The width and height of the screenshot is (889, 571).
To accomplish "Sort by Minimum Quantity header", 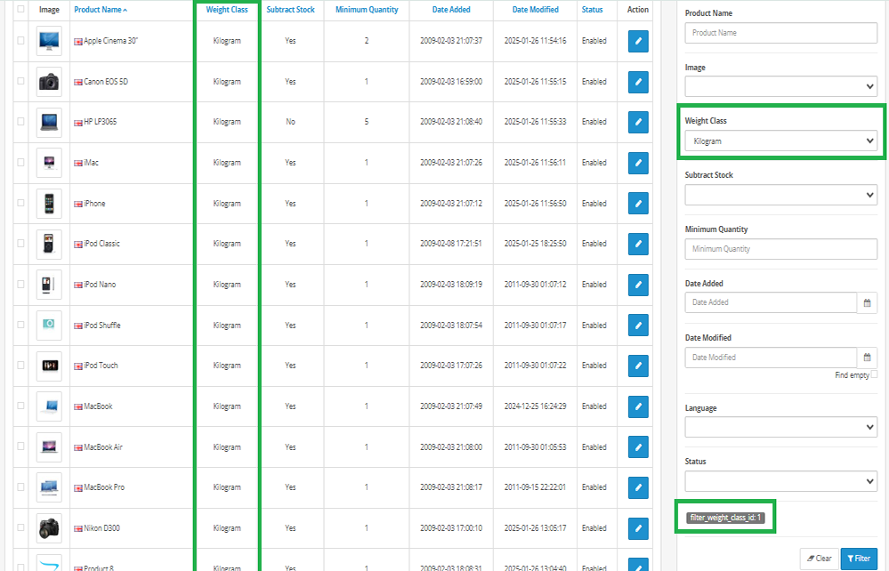I will click(x=367, y=10).
